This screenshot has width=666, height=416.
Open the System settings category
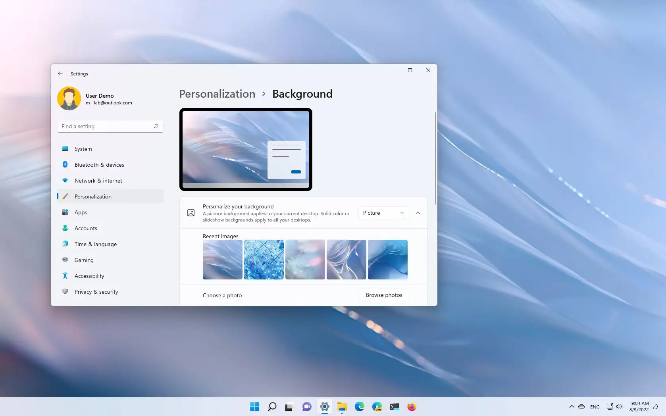pyautogui.click(x=83, y=149)
